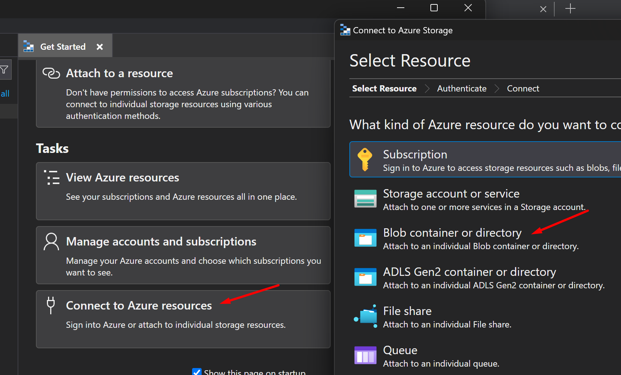Click the plug icon for Connect to Azure resources

point(51,305)
